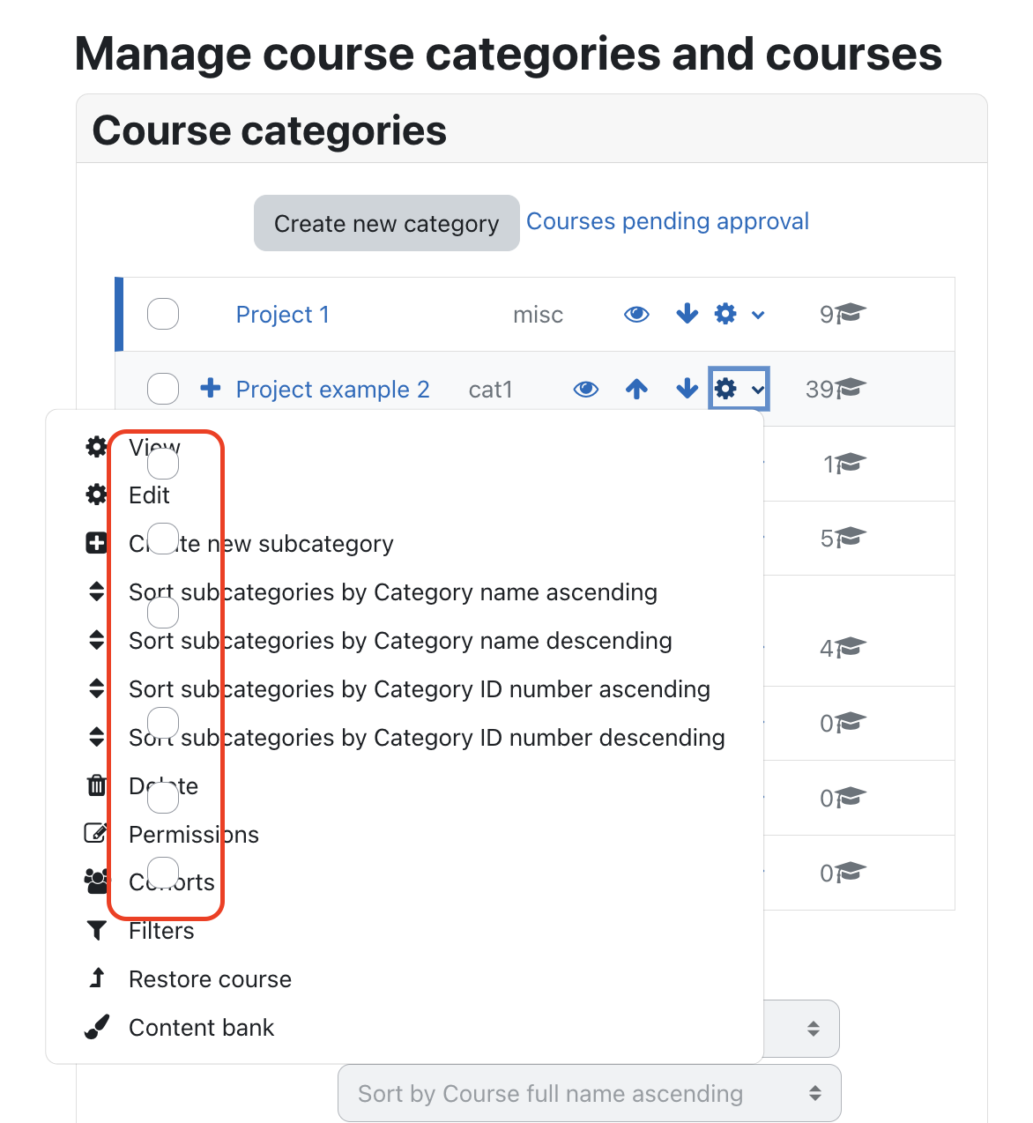Click the graduation cap icon showing 39 courses

851,389
